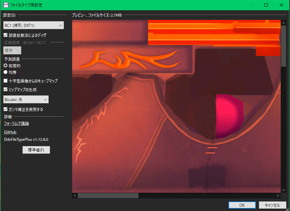Click the preview vertical scrollbar down arrow
This screenshot has height=211, width=290.
283,190
